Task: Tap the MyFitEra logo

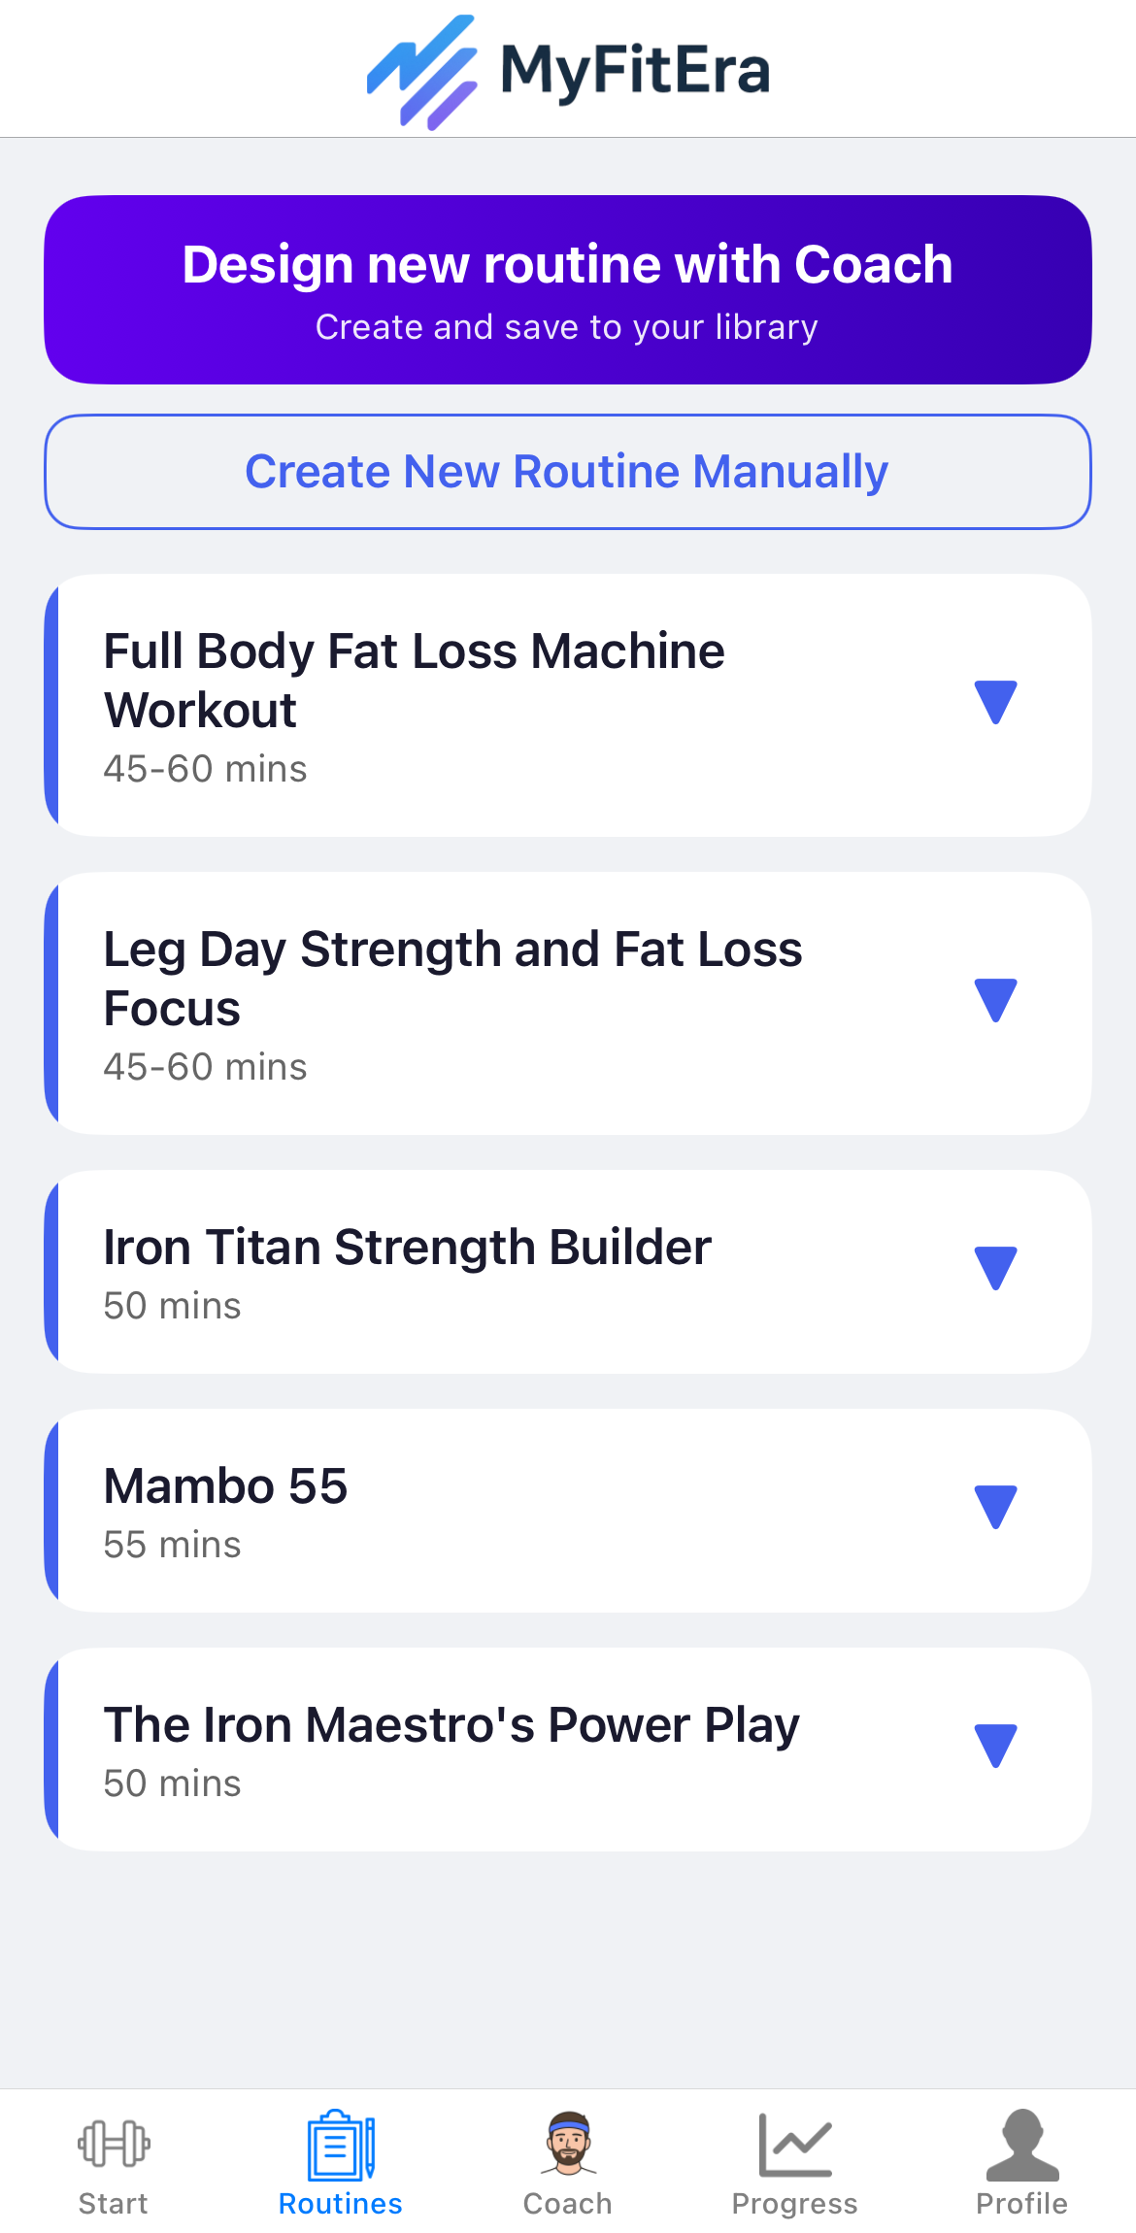Action: coord(568,72)
